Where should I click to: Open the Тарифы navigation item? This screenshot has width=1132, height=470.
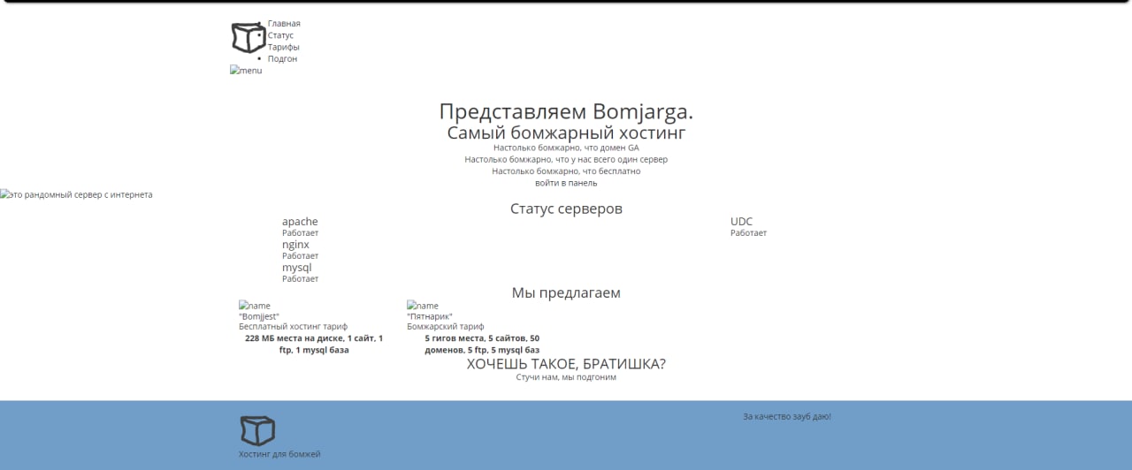tap(283, 47)
